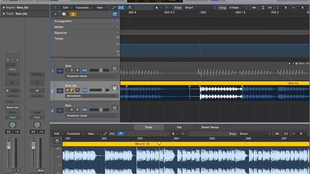Screen dimensions: 310x174
Task: Toggle the automation button in tracks toolbar
Action: point(113,8)
